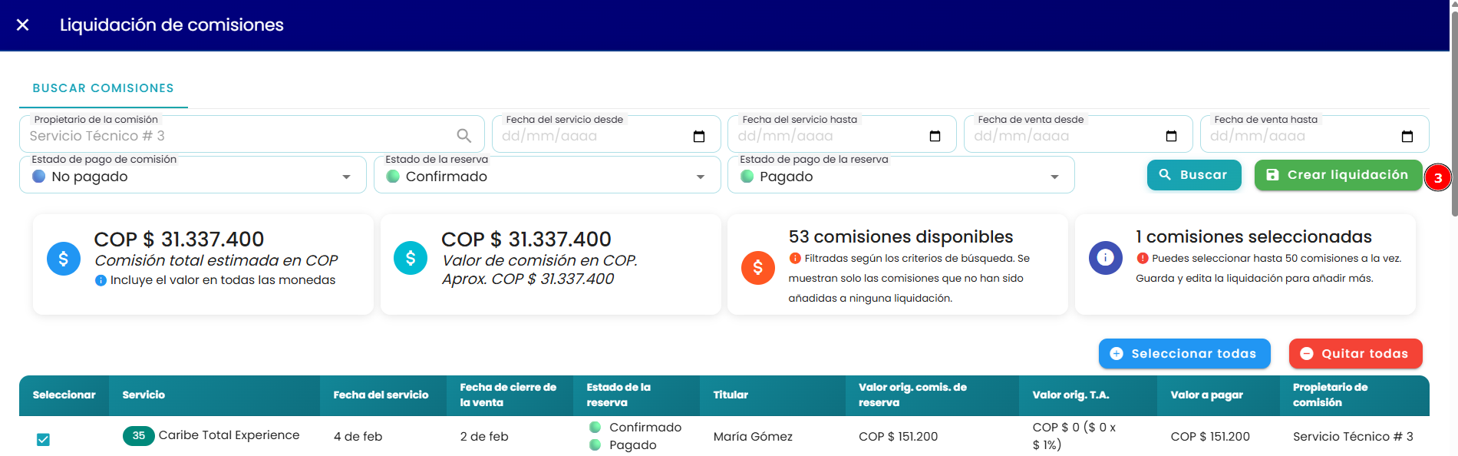Viewport: 1458px width, 456px height.
Task: Click the COP $ 0 T.A. value cell
Action: [1074, 436]
